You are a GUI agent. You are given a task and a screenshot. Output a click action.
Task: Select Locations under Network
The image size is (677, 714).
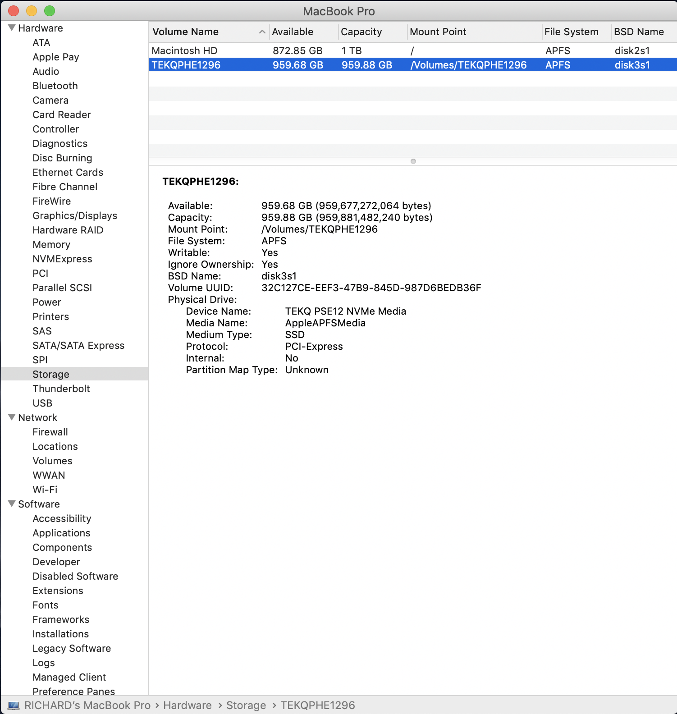[x=55, y=446]
